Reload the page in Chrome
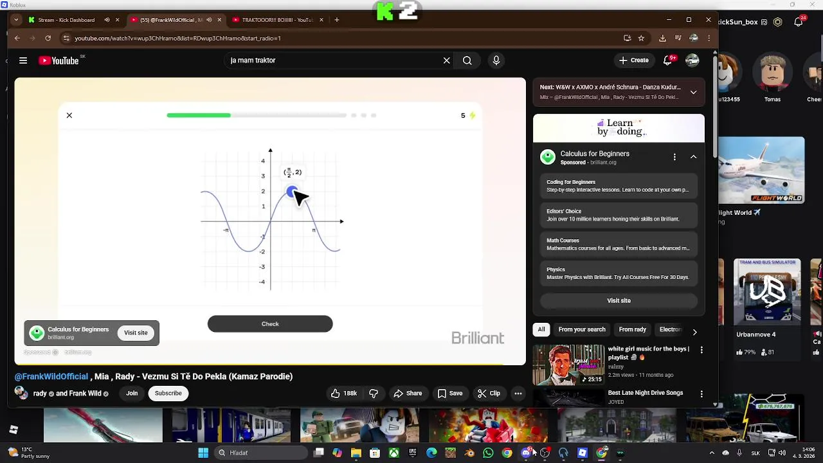Viewport: 823px width, 463px height. point(48,38)
